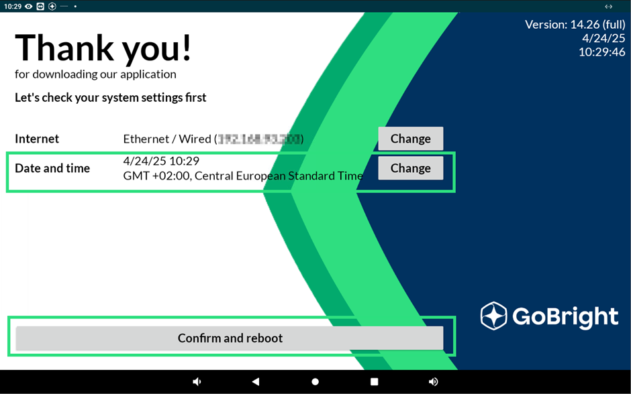Screen dimensions: 631x394
Task: Click the double-arrow icon in the status bar
Action: tap(608, 7)
